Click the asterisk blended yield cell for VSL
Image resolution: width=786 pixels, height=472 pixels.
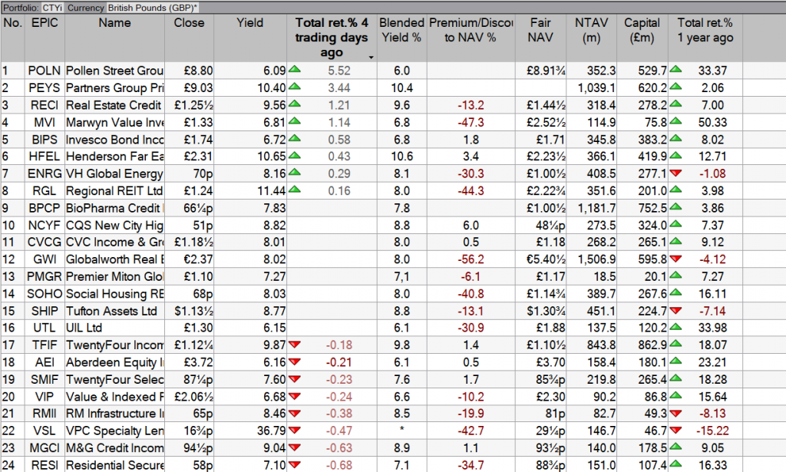(x=401, y=430)
